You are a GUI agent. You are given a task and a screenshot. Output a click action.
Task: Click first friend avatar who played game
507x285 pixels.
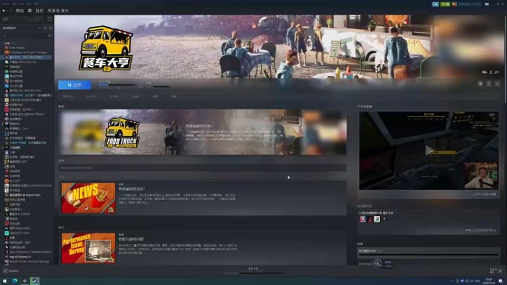click(x=363, y=219)
